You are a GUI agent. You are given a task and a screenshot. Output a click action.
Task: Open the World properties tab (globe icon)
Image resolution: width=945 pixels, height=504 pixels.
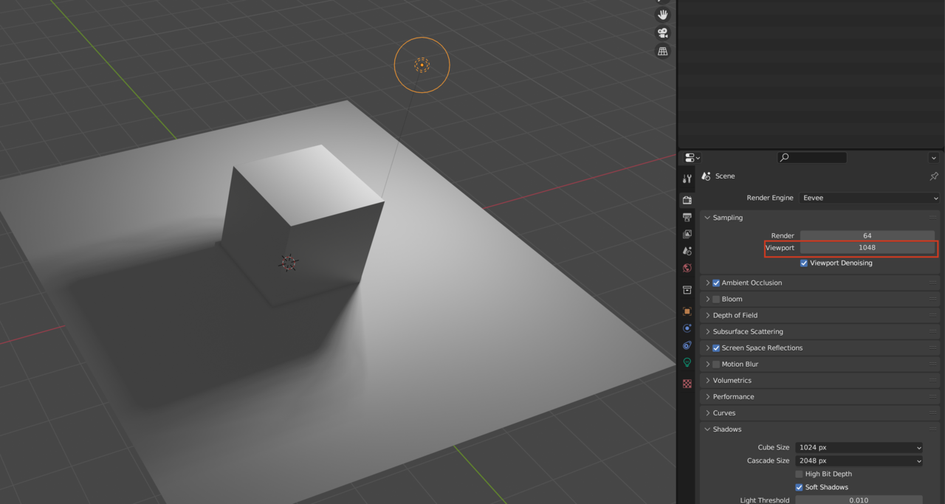(x=687, y=269)
